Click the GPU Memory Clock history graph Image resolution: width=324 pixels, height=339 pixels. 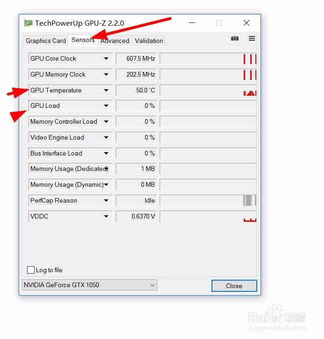pyautogui.click(x=208, y=74)
